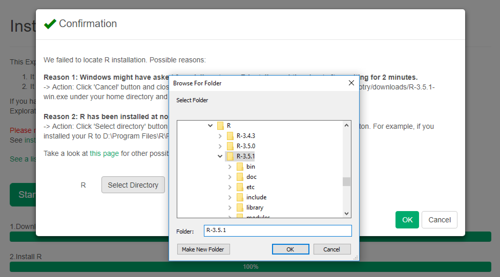Cancel the Browse For Folder dialog
Image resolution: width=500 pixels, height=277 pixels.
332,249
